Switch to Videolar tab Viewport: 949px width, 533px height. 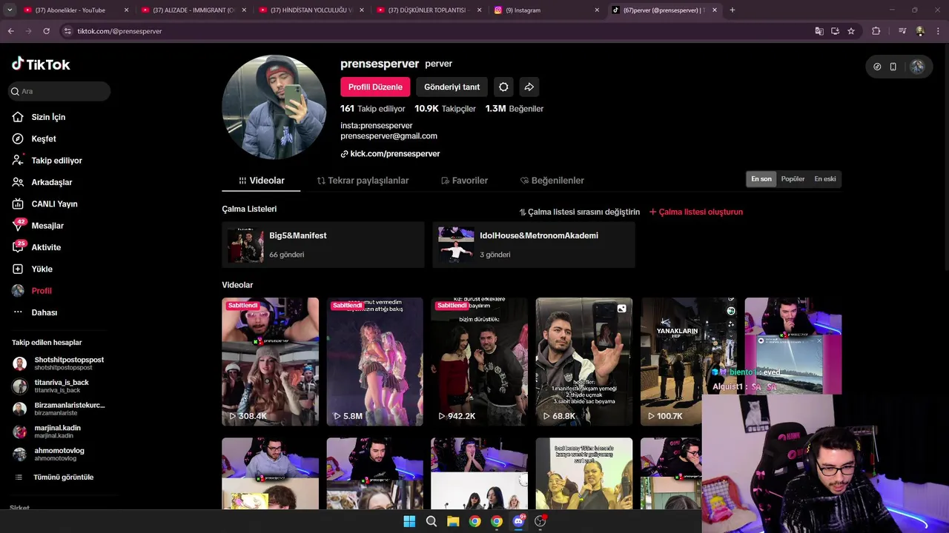click(261, 181)
